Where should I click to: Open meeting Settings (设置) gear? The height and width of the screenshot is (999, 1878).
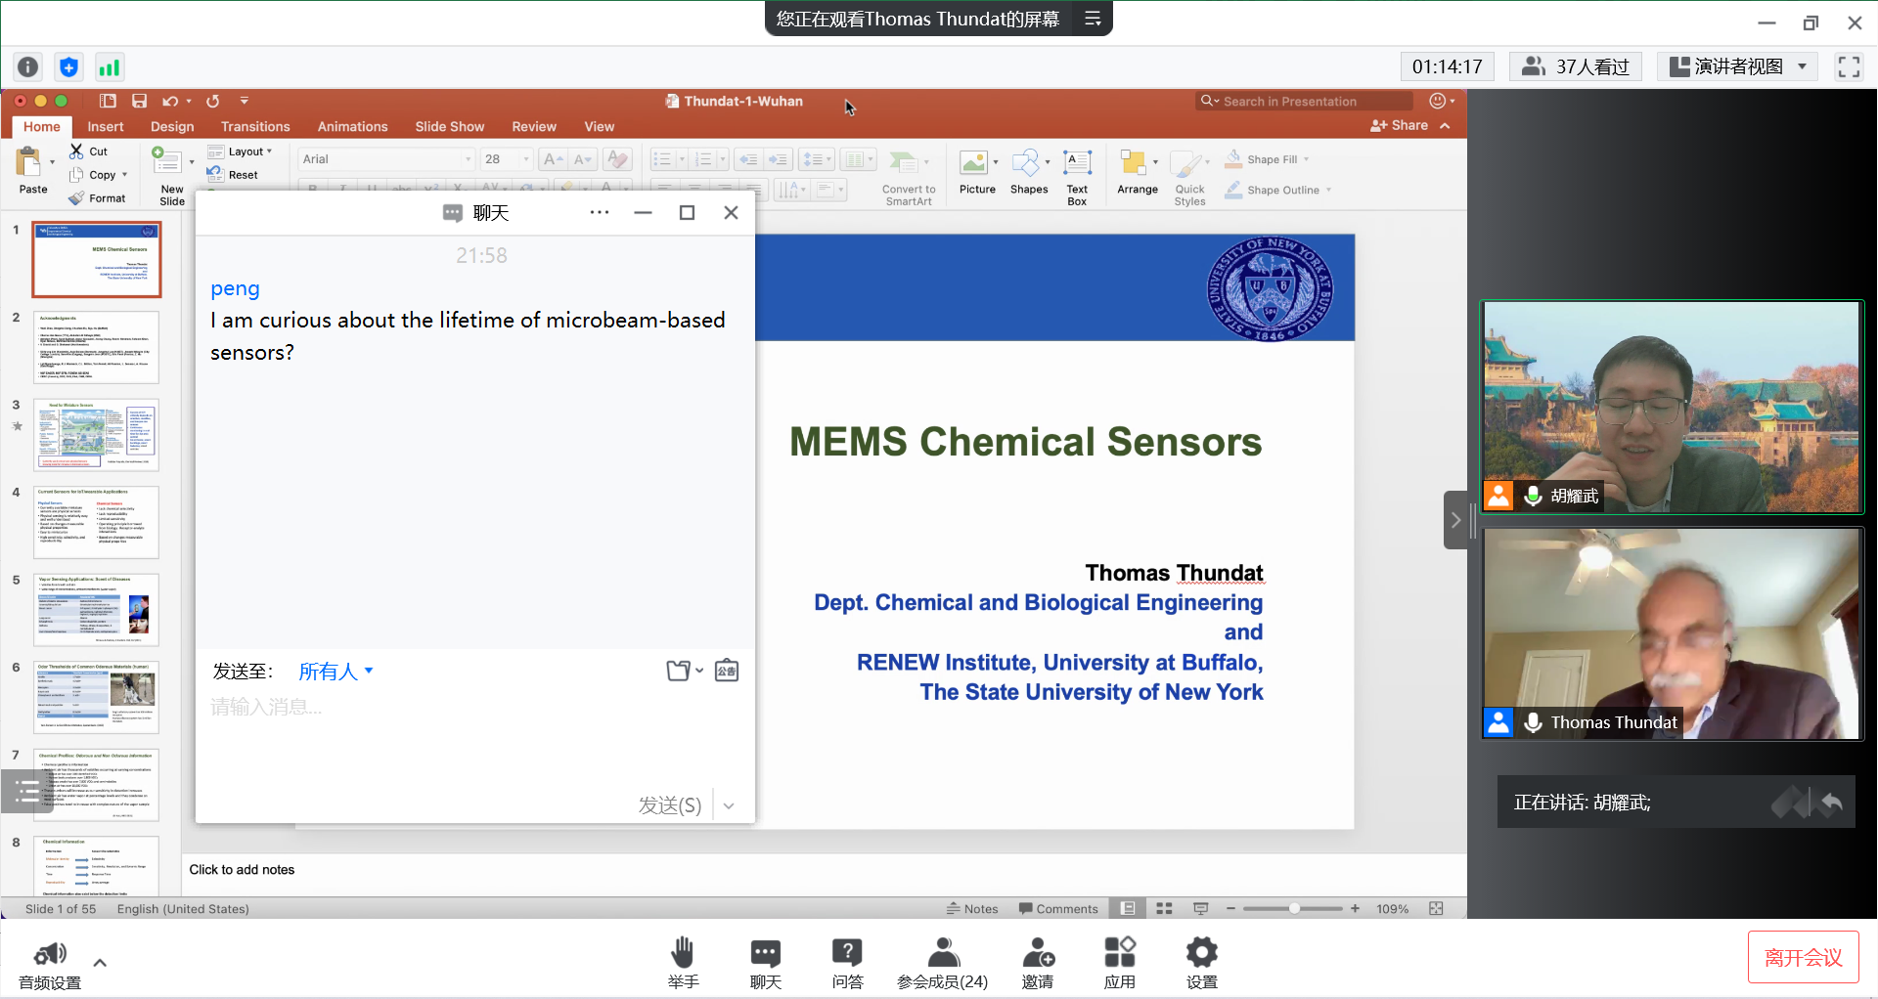(x=1201, y=953)
